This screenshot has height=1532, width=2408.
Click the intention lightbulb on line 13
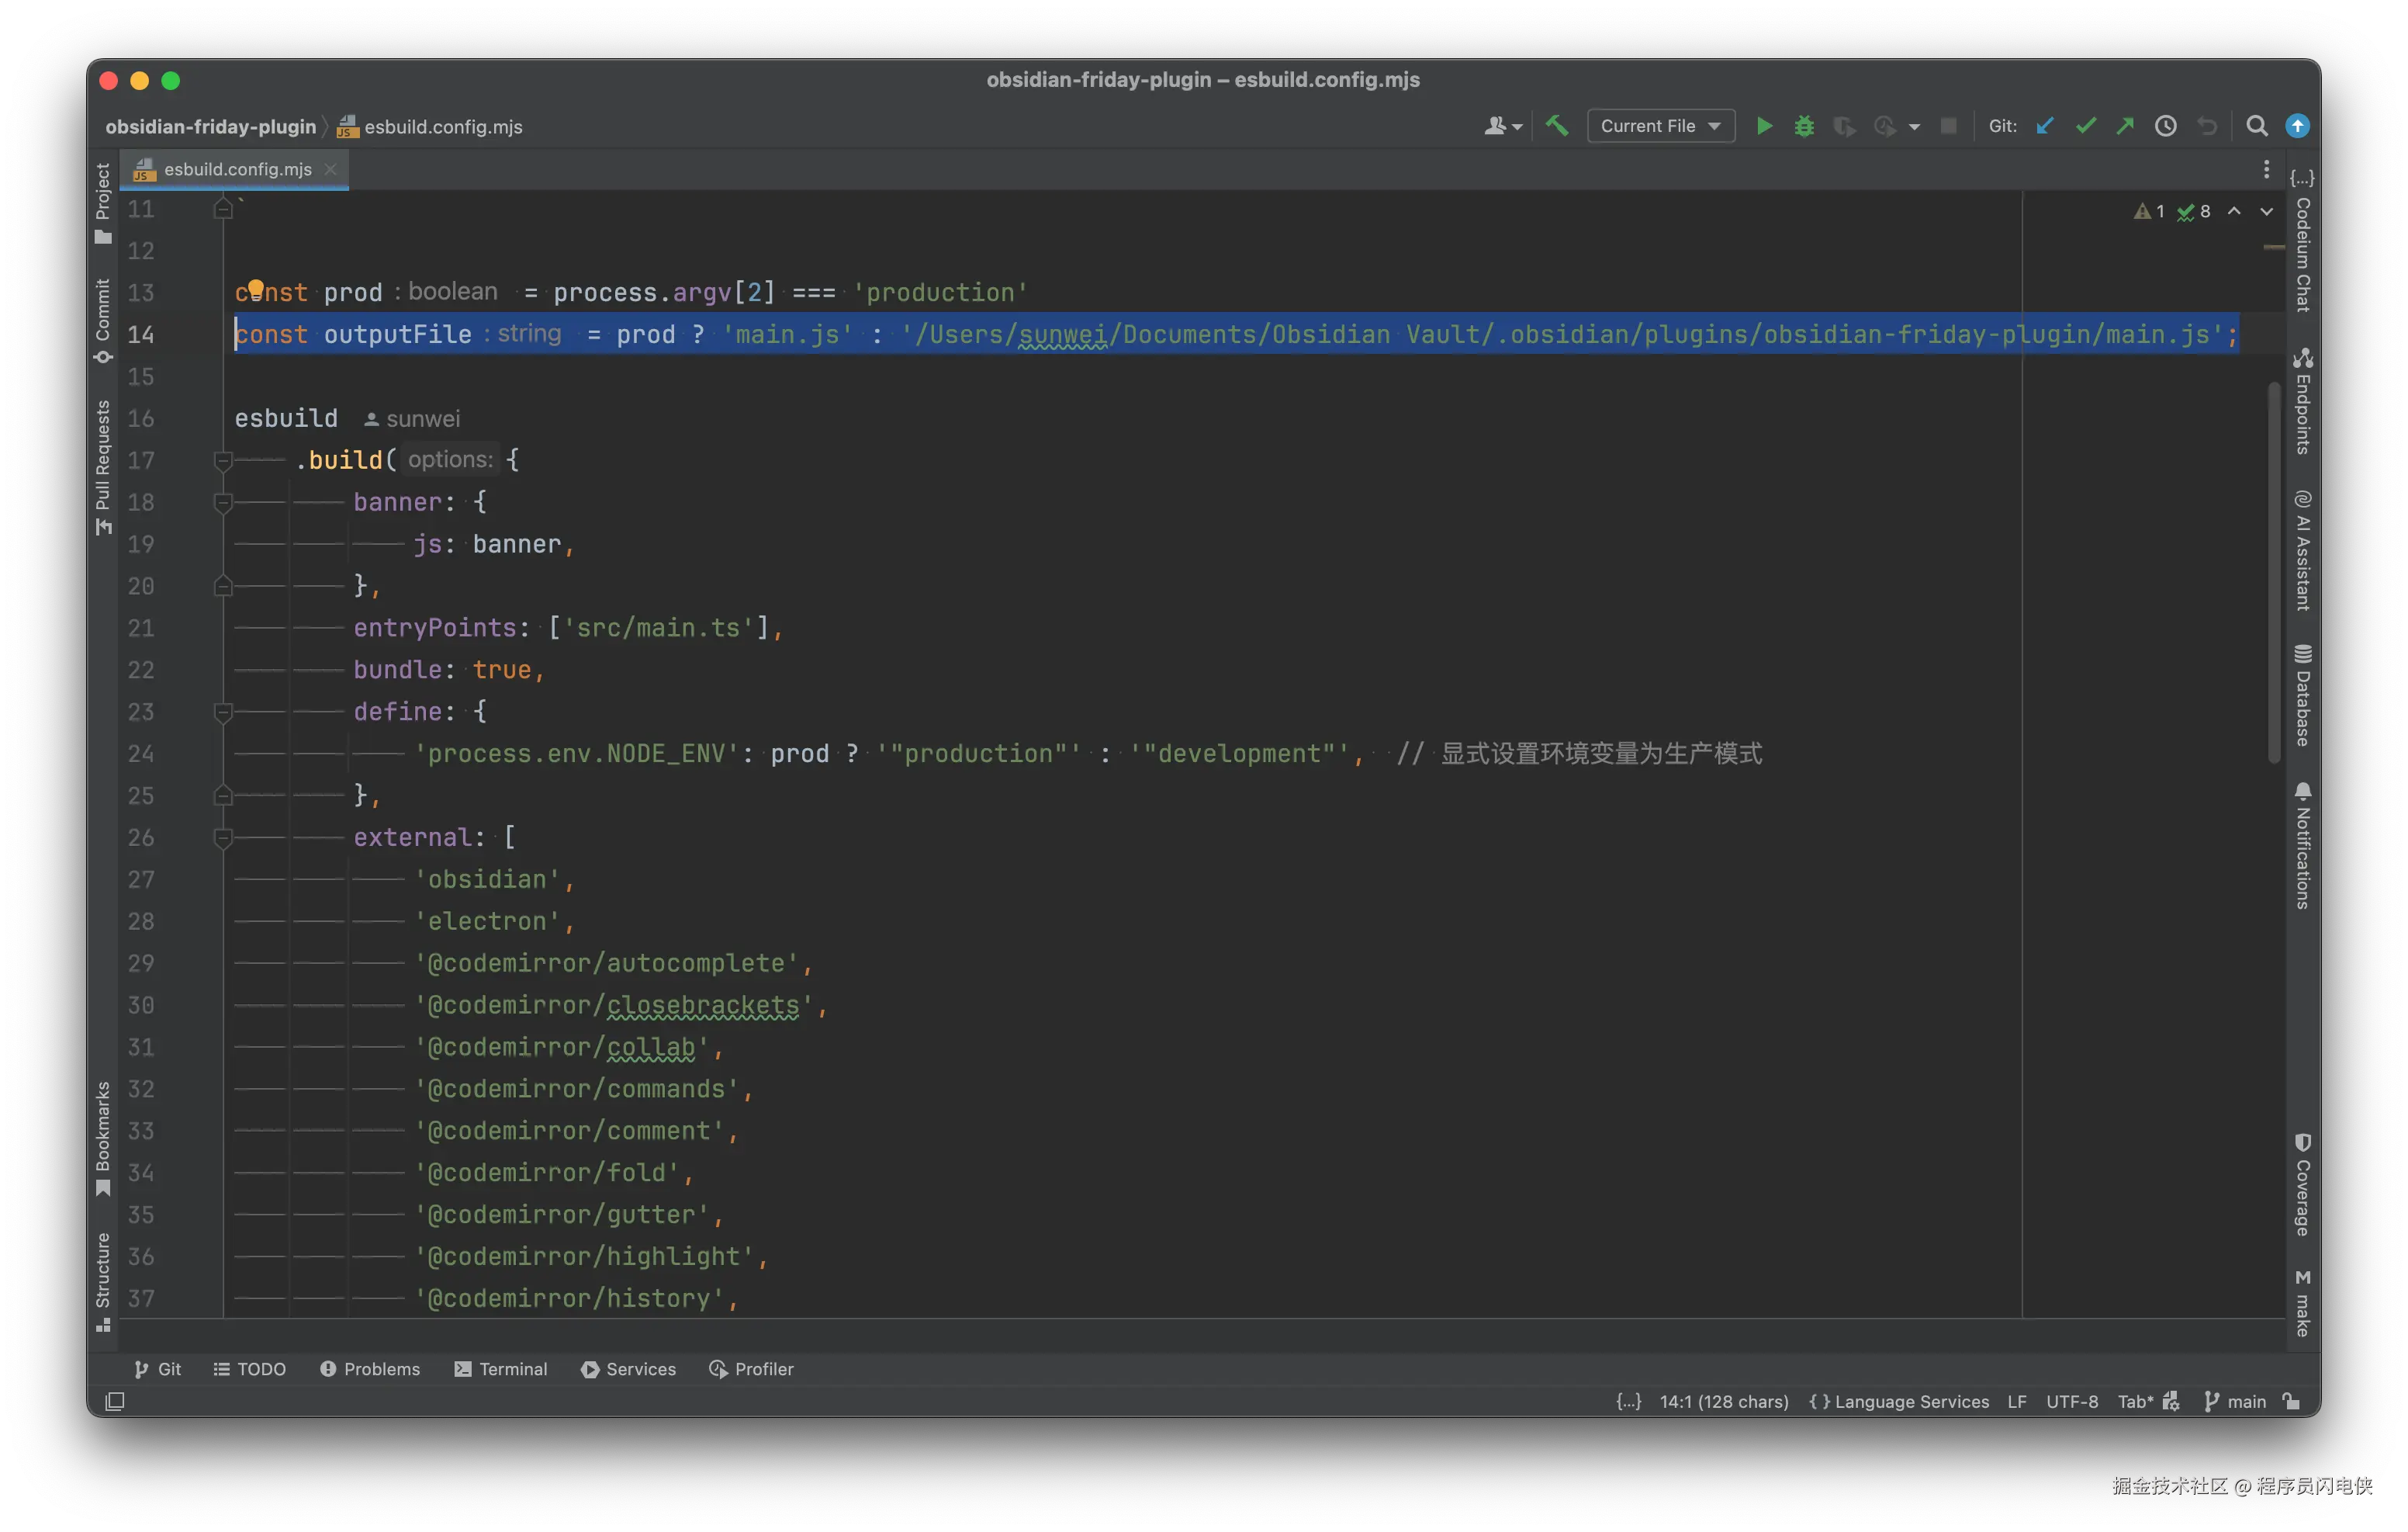pyautogui.click(x=256, y=288)
